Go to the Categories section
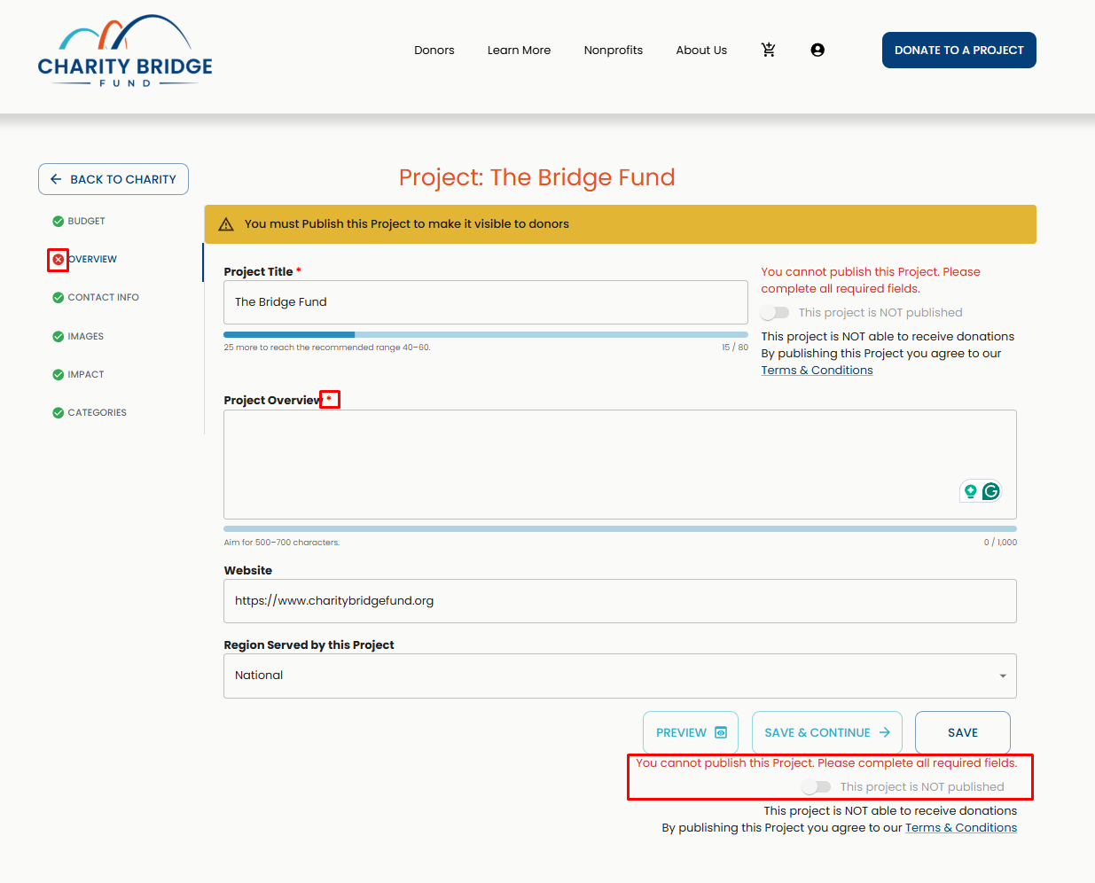1095x883 pixels. 97,412
